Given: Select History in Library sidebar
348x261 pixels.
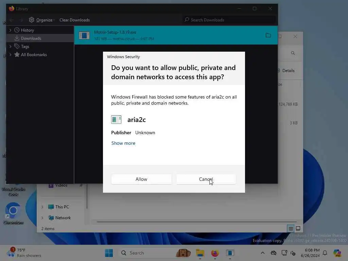Looking at the screenshot, I should point(27,30).
